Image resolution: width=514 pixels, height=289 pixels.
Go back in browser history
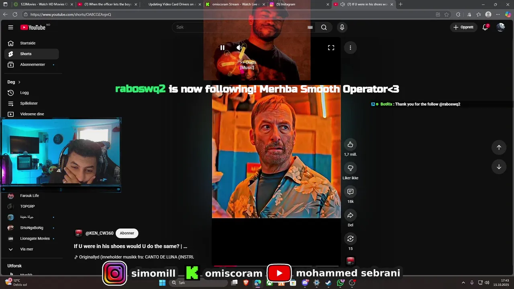point(5,14)
